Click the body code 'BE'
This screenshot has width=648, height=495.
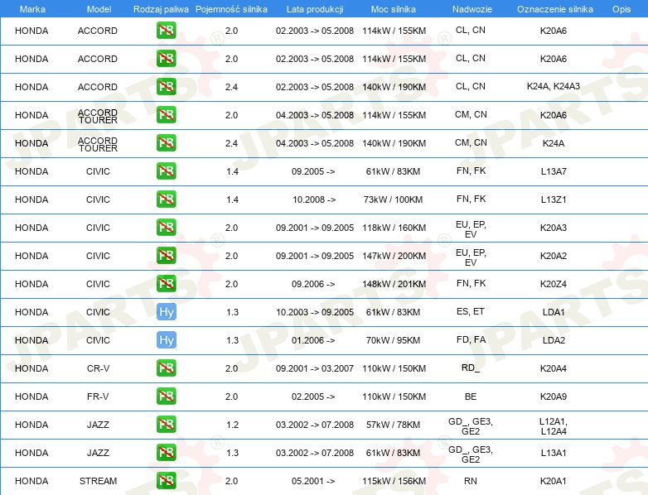[471, 396]
